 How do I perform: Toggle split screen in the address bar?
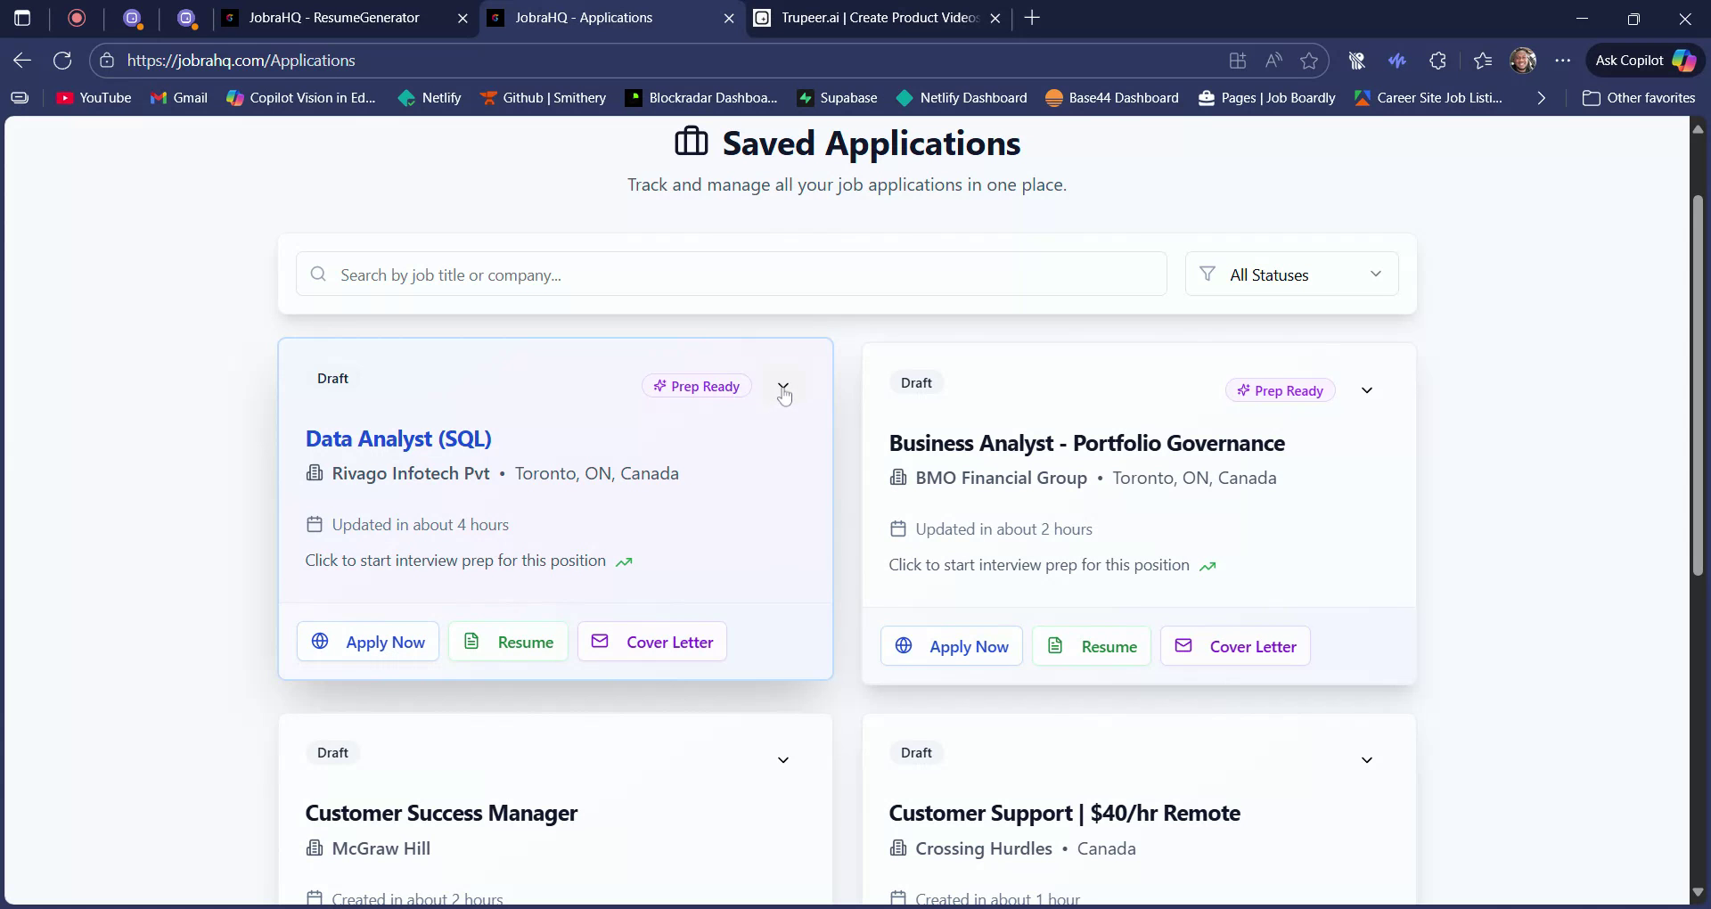coord(1237,60)
